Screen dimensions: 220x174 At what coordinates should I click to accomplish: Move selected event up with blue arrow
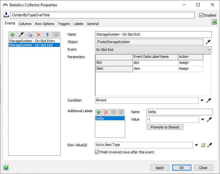(47, 35)
